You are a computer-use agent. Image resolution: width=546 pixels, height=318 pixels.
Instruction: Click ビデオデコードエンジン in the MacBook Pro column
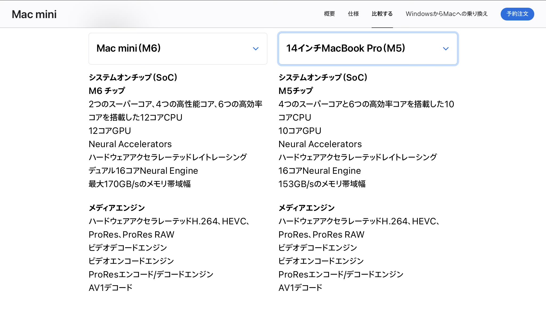pyautogui.click(x=318, y=248)
